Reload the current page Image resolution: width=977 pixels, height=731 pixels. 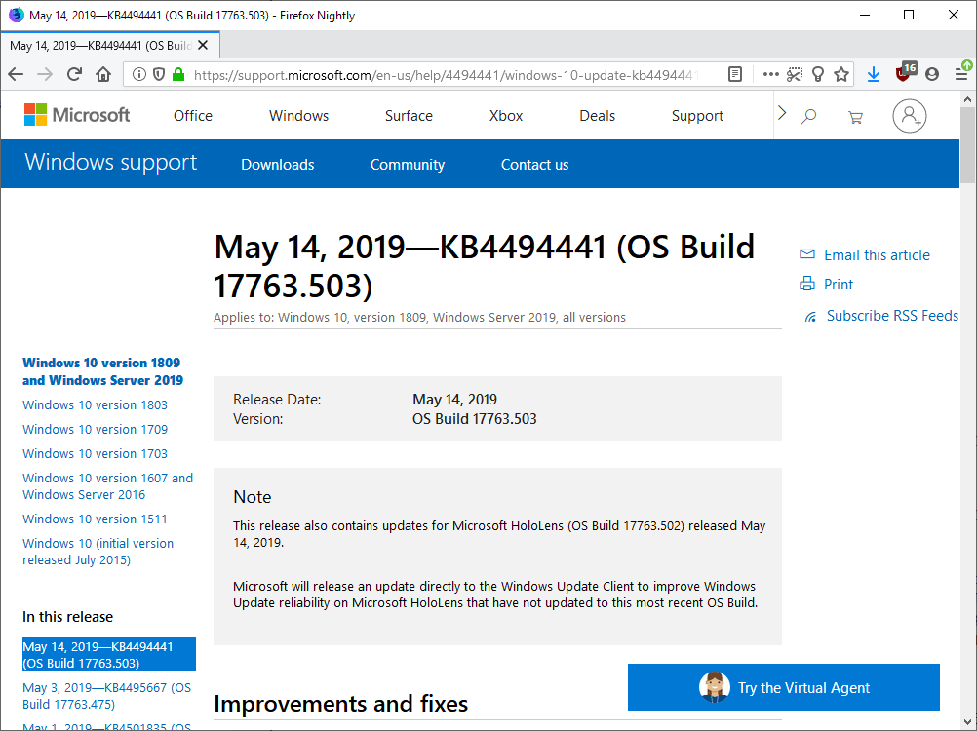[x=74, y=75]
